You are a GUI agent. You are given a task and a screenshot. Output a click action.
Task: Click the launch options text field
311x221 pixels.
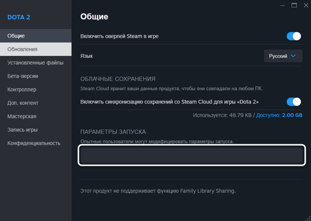point(191,155)
